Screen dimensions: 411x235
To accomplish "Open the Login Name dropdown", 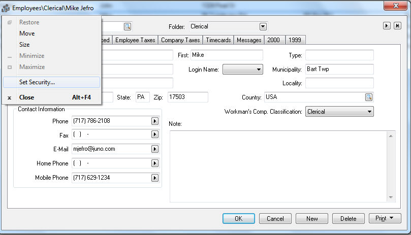I will pos(259,70).
